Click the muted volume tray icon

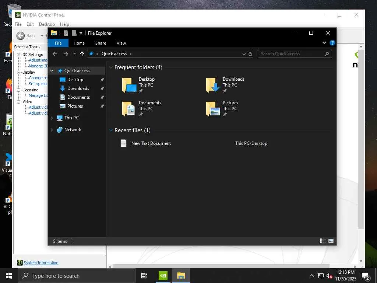(329, 276)
